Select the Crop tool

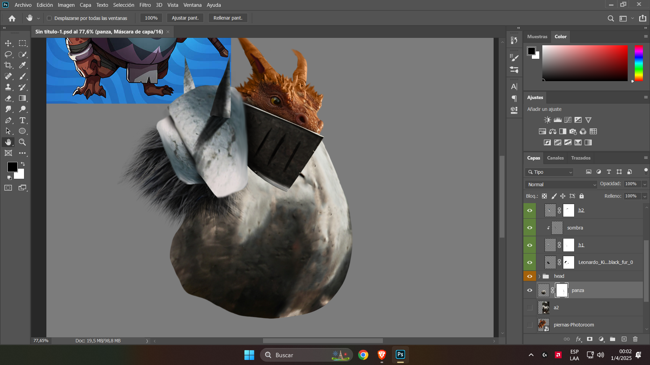tap(8, 65)
